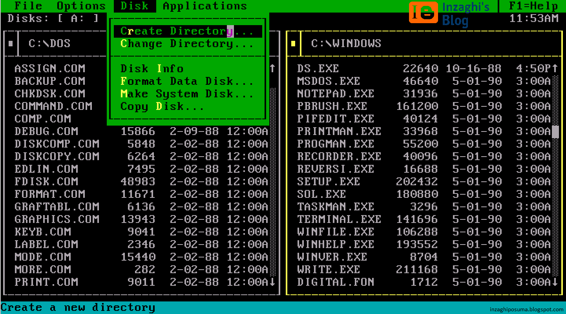Select PRINT.COM file
Screen dimensions: 566x314
pos(141,282)
